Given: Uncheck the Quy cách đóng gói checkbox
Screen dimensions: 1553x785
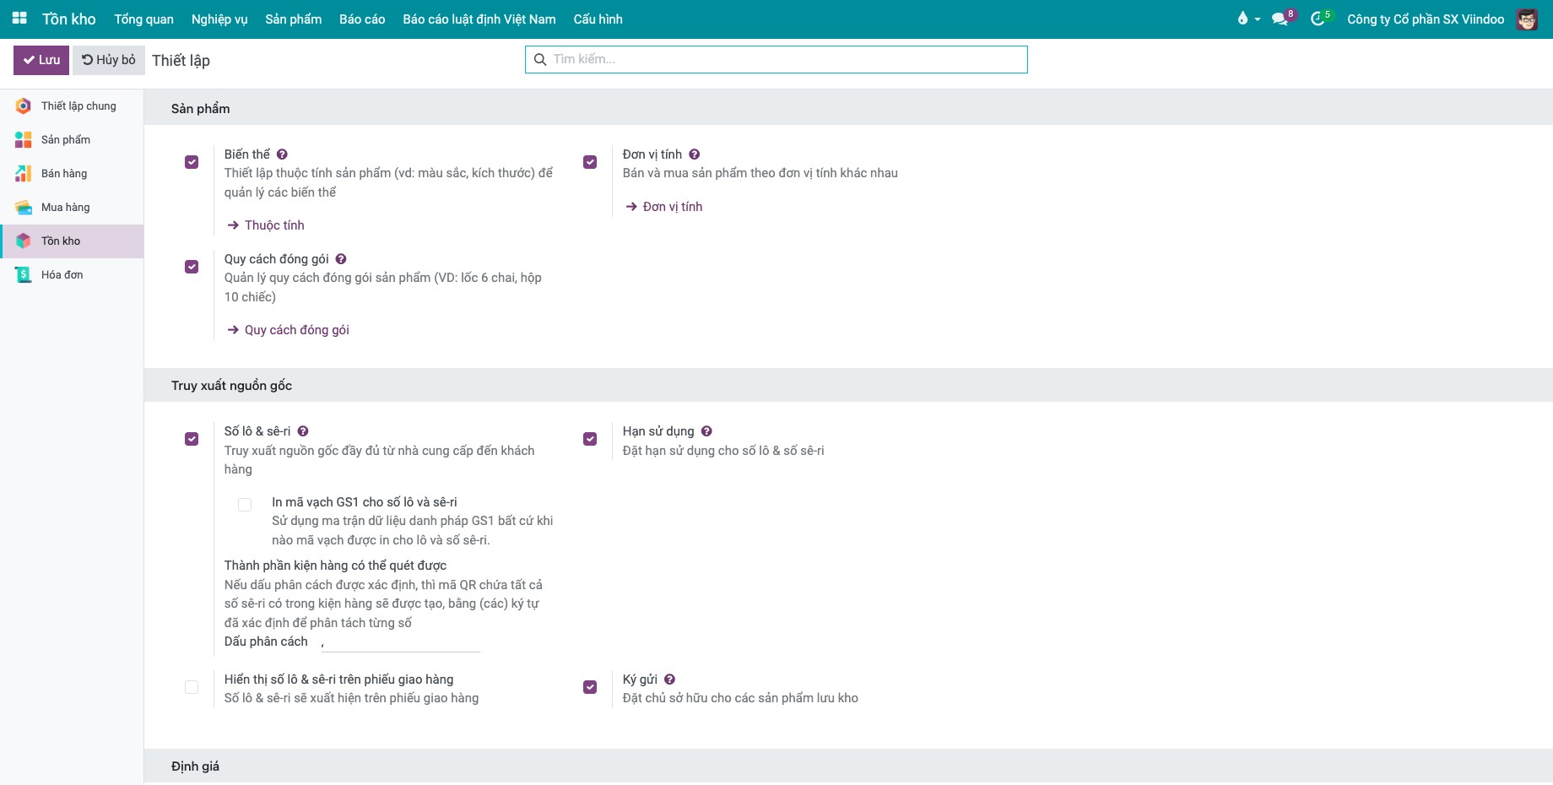Looking at the screenshot, I should [192, 267].
